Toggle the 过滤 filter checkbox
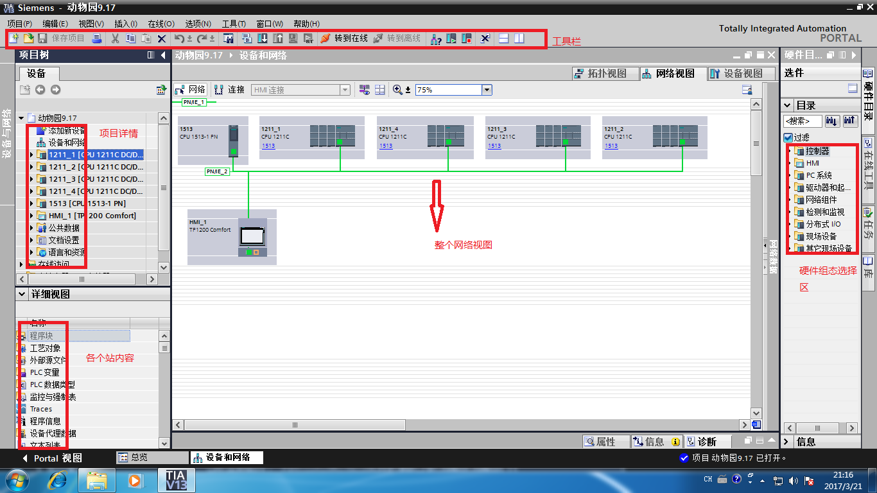Screen dimensions: 877x493 point(788,137)
